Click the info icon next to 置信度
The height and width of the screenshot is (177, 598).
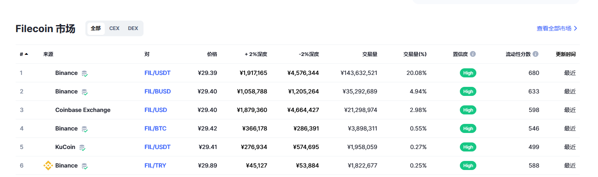[473, 54]
